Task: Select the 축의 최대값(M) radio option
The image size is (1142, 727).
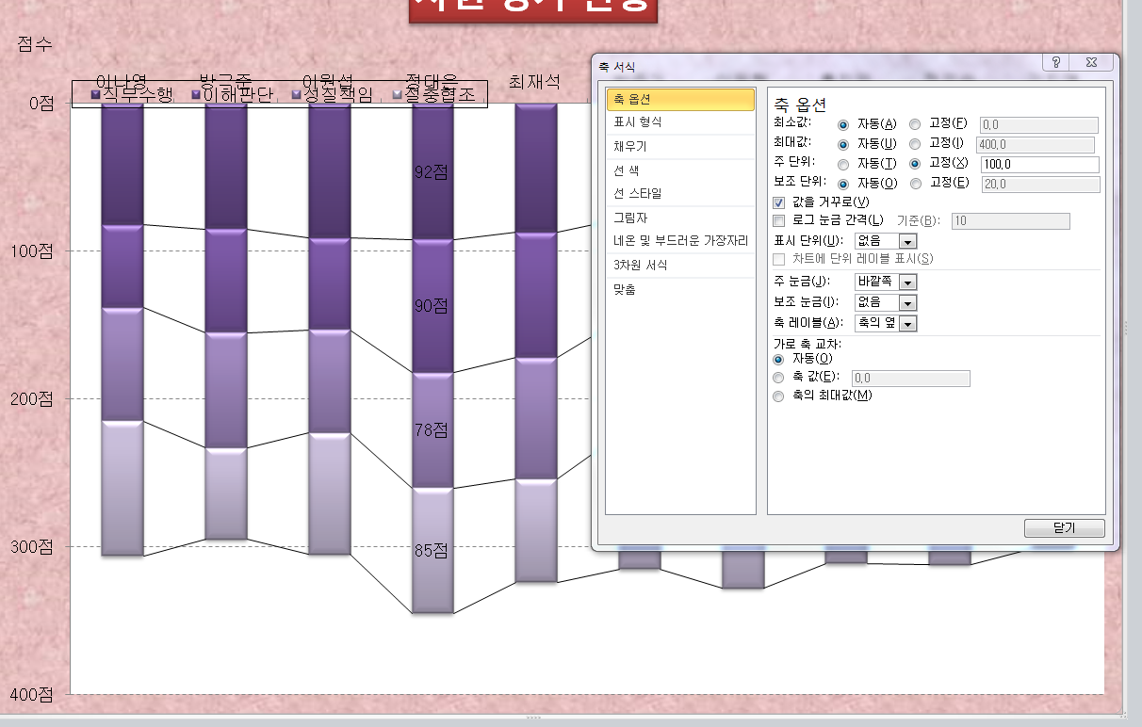Action: click(x=778, y=396)
